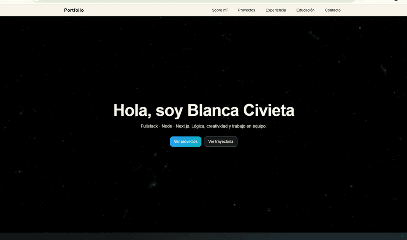
Task: Click the word Fullstack in the tagline
Action: pos(149,126)
